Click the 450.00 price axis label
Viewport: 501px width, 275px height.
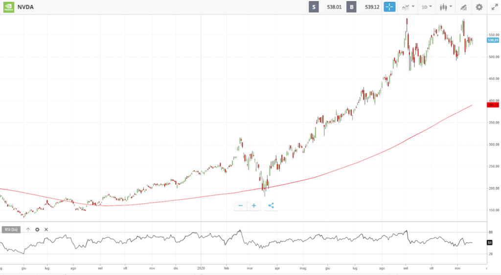coord(494,79)
